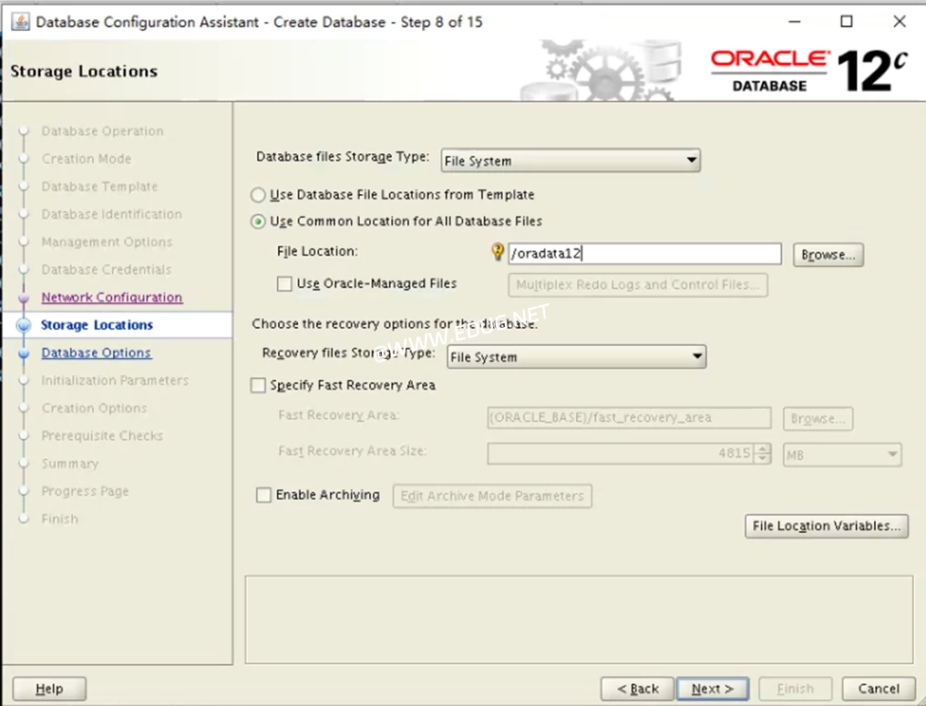926x706 pixels.
Task: Click the Fast Recovery Area Size value field
Action: [622, 454]
